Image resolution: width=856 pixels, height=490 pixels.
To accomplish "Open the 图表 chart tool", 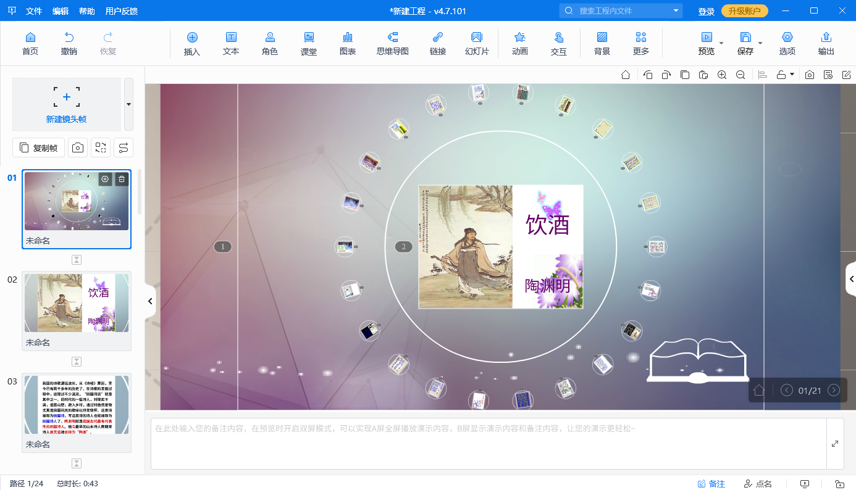I will pyautogui.click(x=348, y=44).
